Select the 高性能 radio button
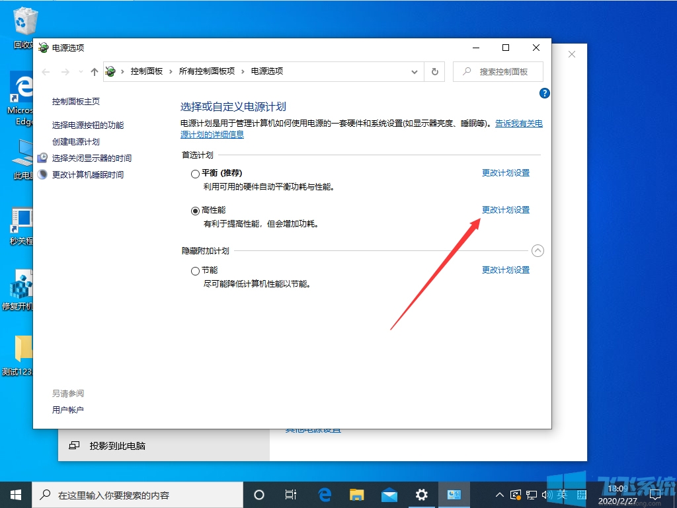This screenshot has height=508, width=677. click(x=196, y=209)
